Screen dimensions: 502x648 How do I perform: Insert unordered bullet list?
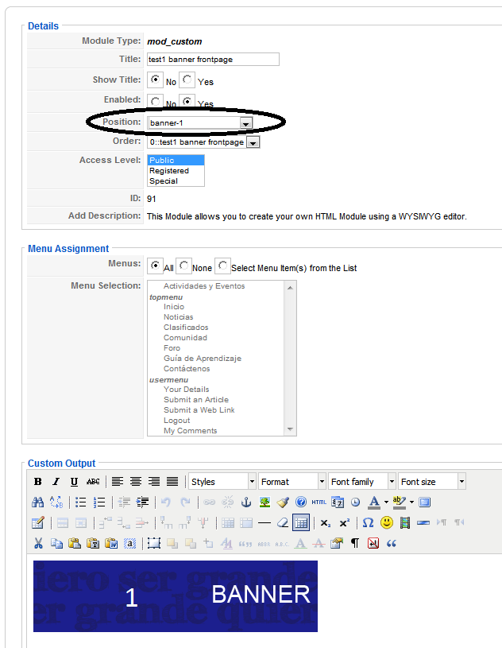pyautogui.click(x=80, y=502)
